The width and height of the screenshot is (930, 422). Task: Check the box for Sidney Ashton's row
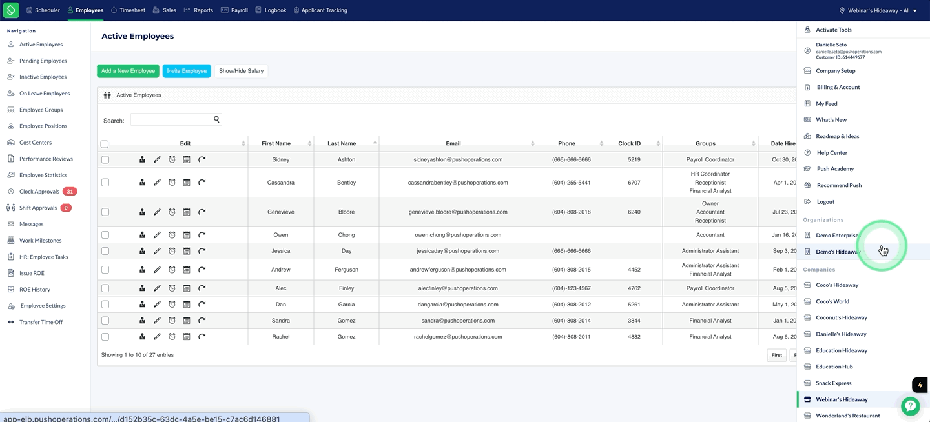point(105,159)
